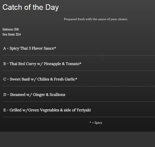Click the divider line below option D
The width and height of the screenshot is (155, 147).
[x=78, y=101]
